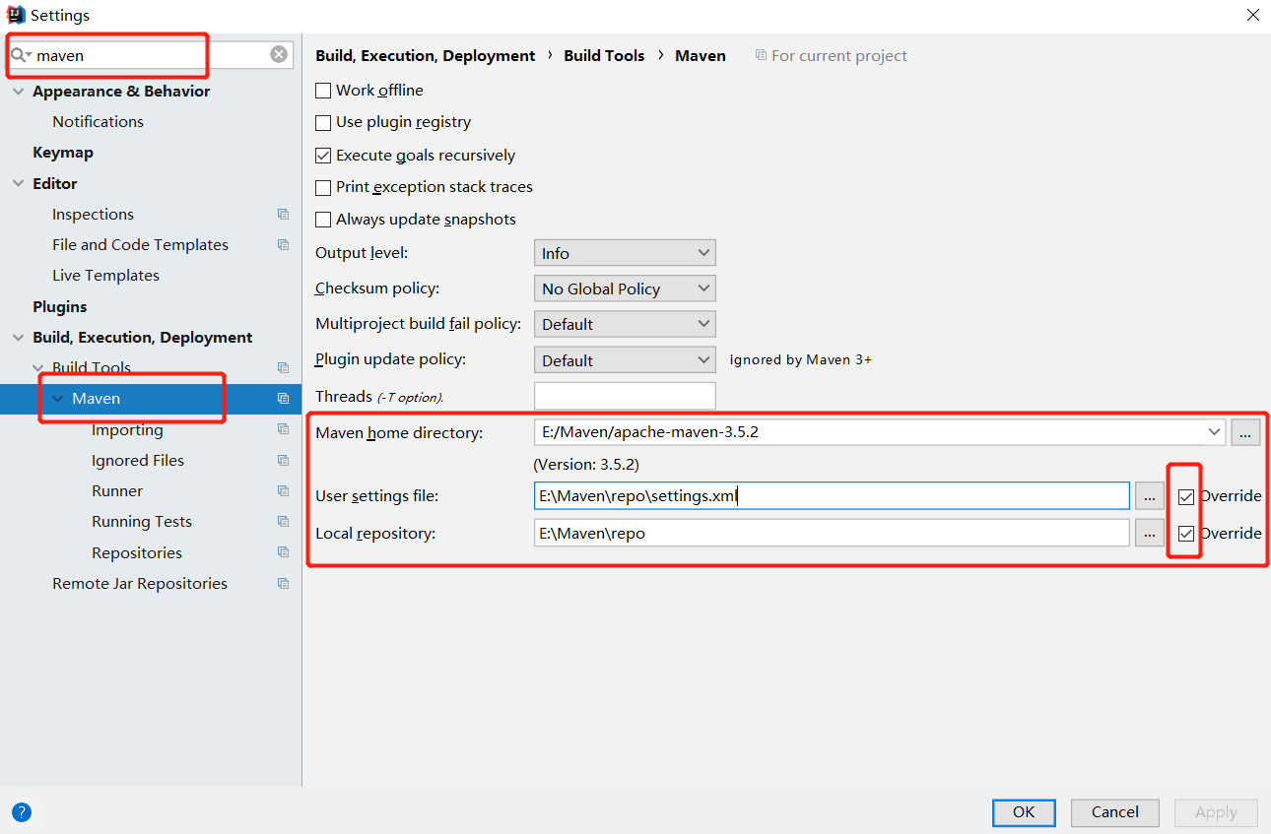Click the Threads input field
1271x834 pixels.
click(625, 396)
